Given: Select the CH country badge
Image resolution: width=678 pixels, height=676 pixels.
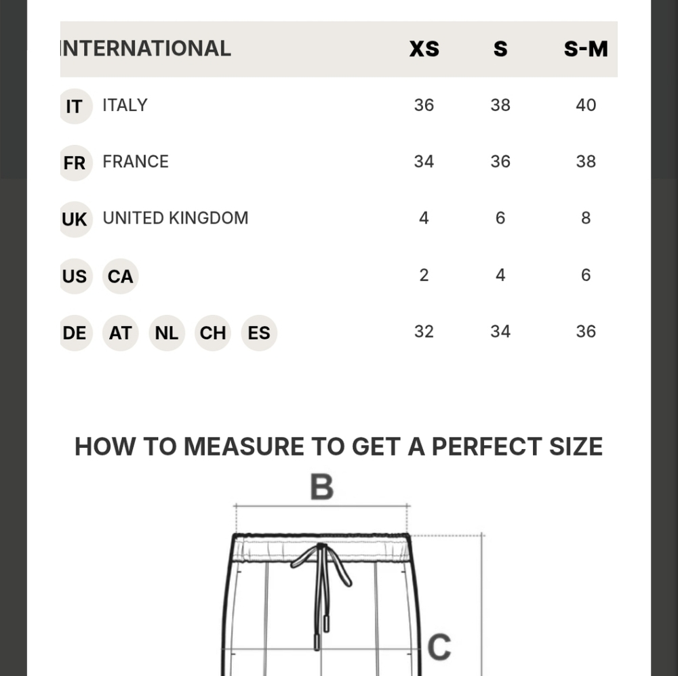Looking at the screenshot, I should 213,333.
